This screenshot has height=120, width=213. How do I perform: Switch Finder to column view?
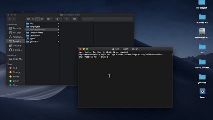pos(37,19)
